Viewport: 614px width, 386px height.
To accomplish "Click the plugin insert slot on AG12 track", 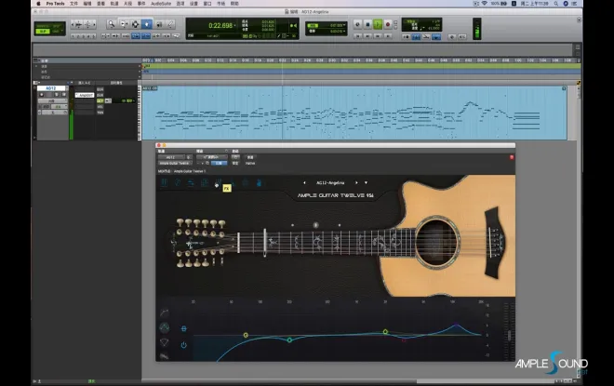I will click(85, 95).
